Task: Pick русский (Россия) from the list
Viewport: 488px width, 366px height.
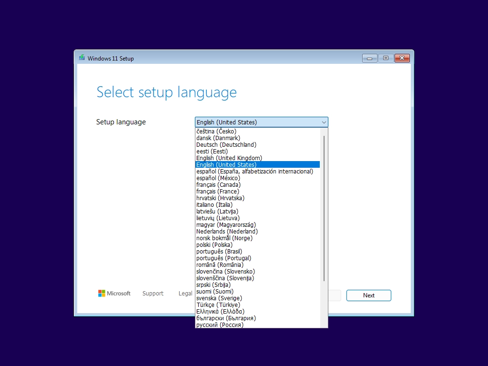Action: point(257,325)
